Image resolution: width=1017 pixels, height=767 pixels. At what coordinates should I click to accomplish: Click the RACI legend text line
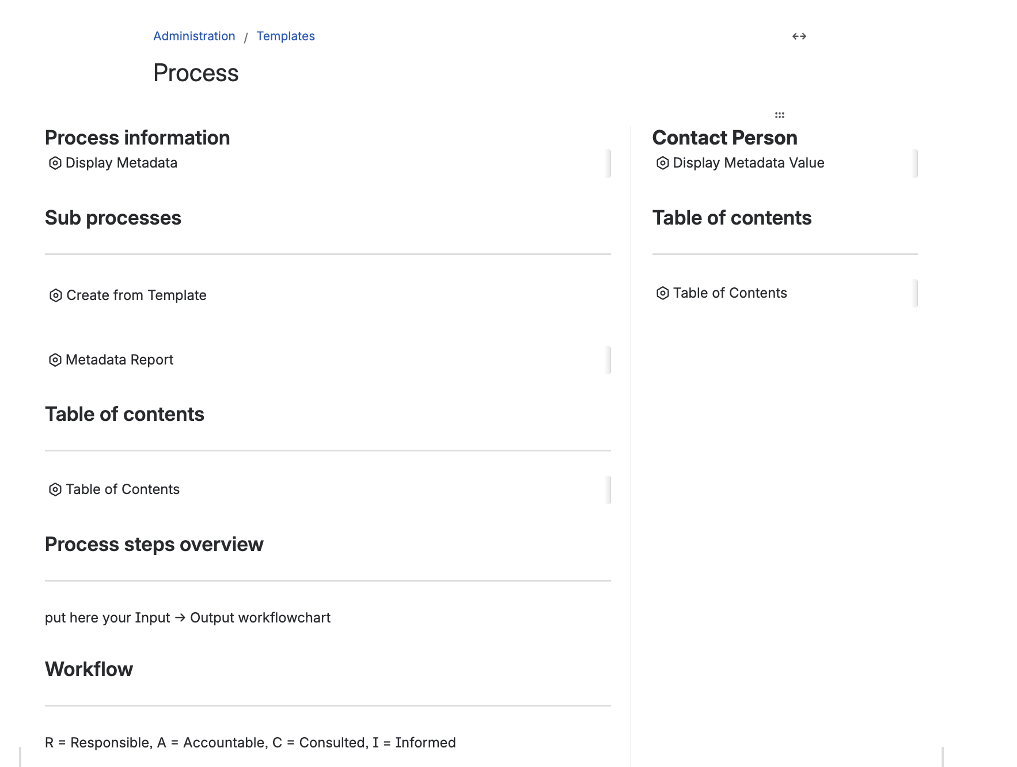click(x=250, y=743)
